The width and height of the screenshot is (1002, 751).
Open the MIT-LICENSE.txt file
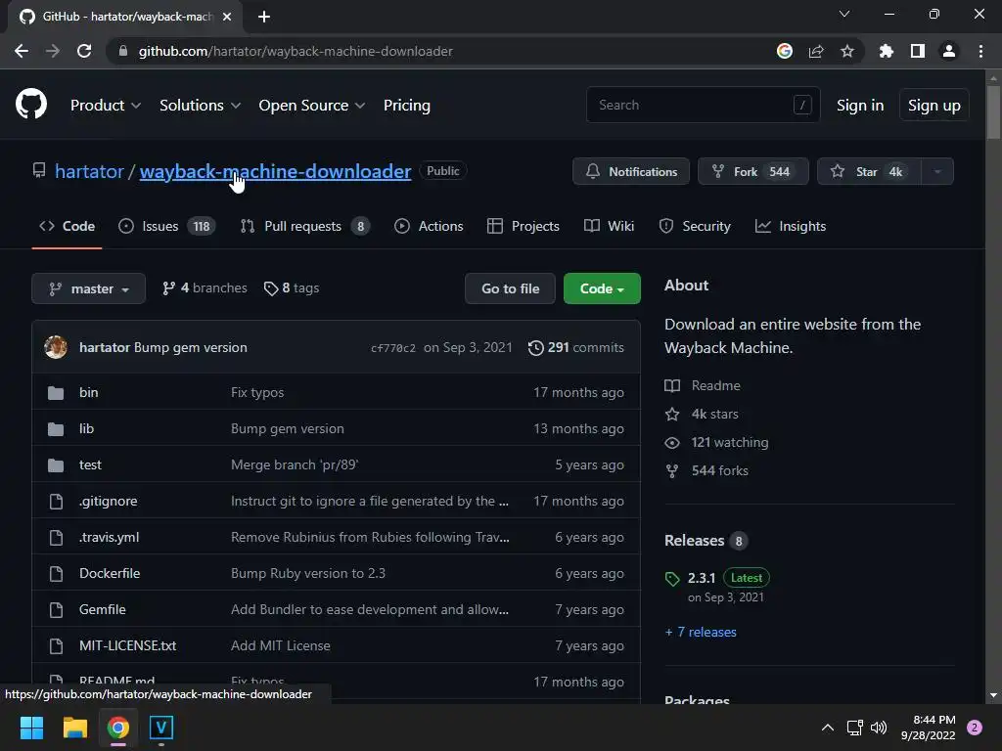coord(128,645)
